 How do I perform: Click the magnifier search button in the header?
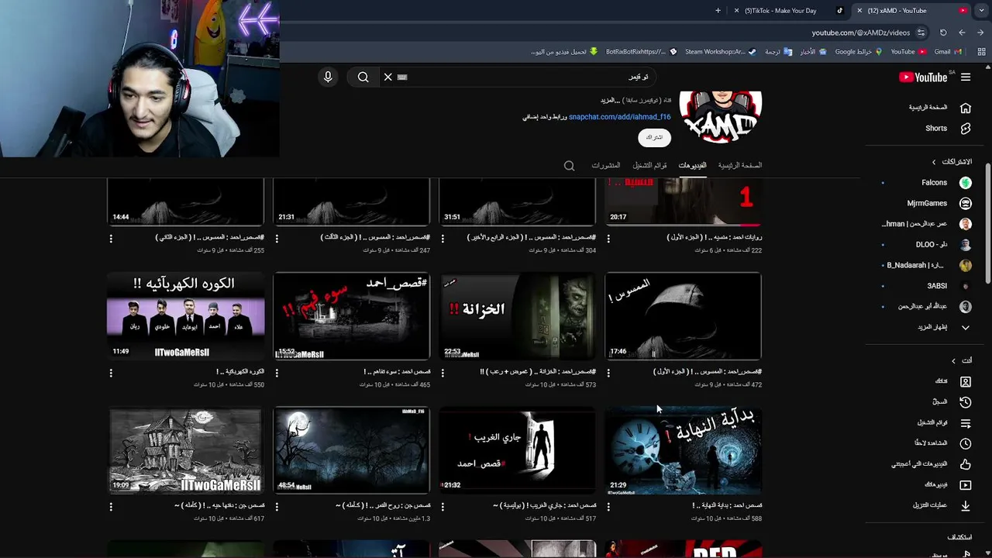363,77
